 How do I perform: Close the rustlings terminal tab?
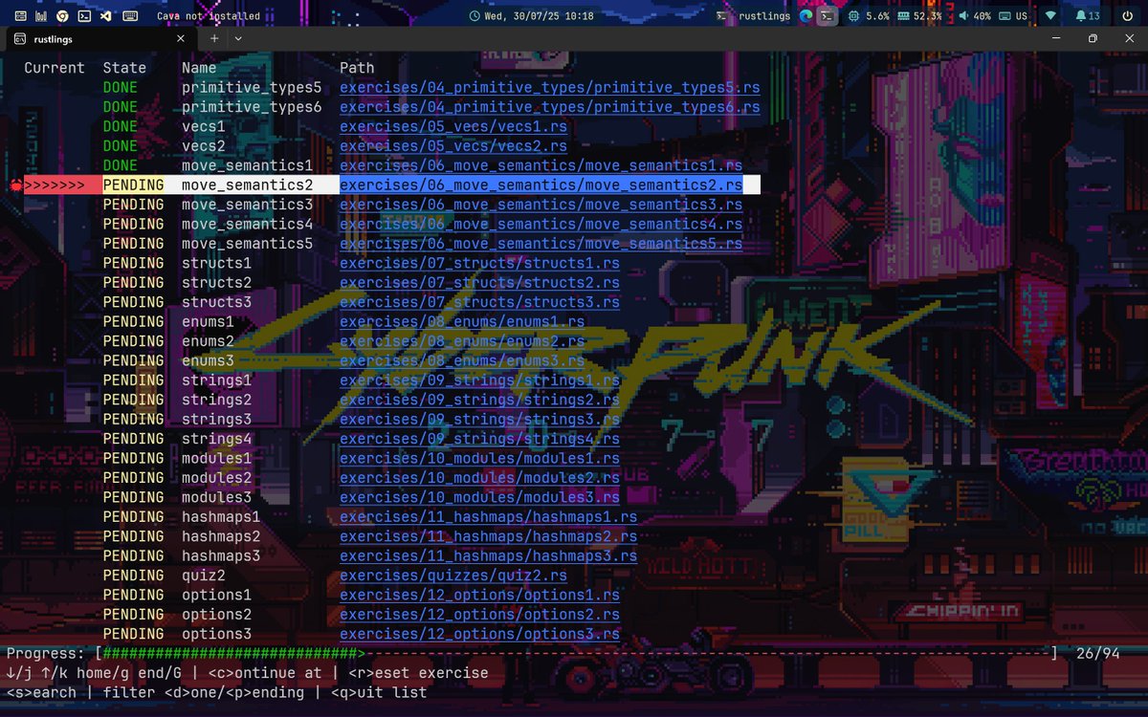coord(181,39)
